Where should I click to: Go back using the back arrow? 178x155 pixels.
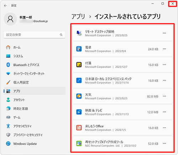[x=5, y=6]
